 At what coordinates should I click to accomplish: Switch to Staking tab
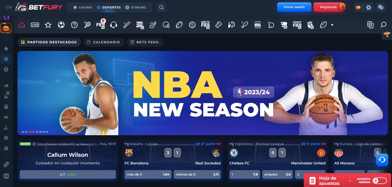(x=136, y=7)
